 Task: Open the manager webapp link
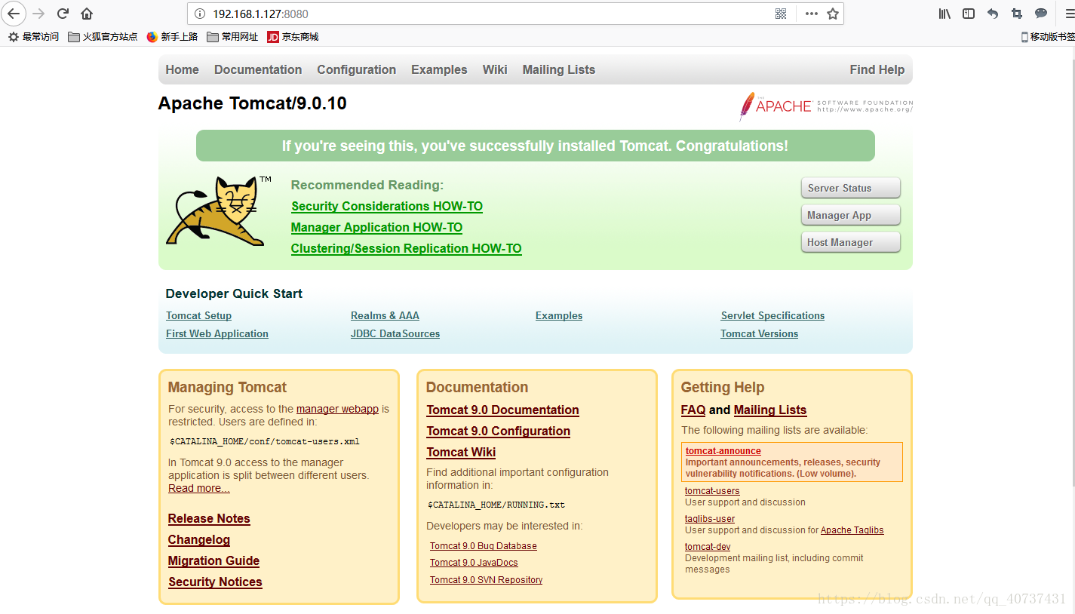click(x=337, y=409)
